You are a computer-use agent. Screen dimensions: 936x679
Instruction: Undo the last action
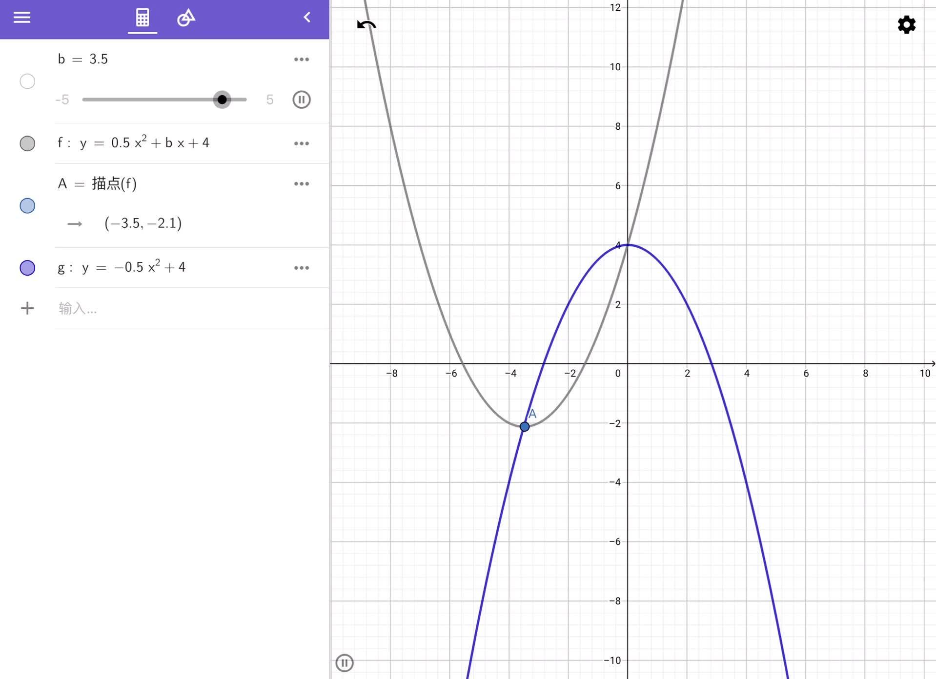(366, 25)
